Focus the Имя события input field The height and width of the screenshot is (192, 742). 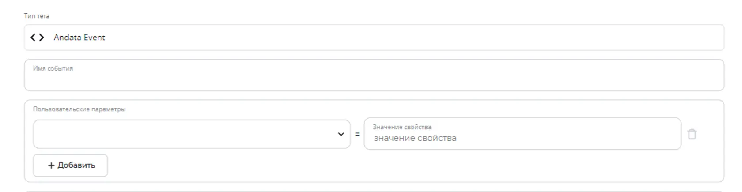(x=374, y=75)
